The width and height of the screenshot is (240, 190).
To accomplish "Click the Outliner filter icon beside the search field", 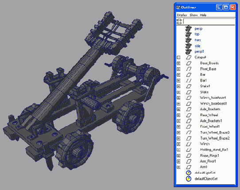I will (179, 21).
